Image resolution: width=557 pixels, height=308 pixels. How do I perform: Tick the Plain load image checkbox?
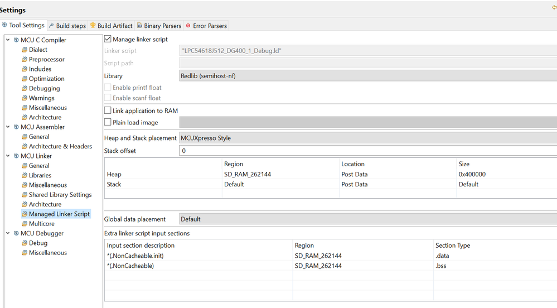(x=108, y=122)
